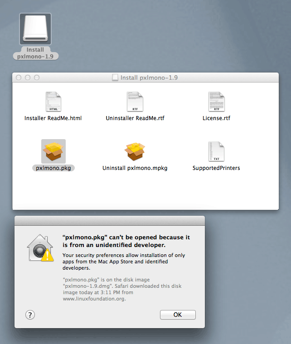This screenshot has width=291, height=344.
Task: Click the "Uninstall pxlmono.mpkg" file name label
Action: pyautogui.click(x=135, y=168)
